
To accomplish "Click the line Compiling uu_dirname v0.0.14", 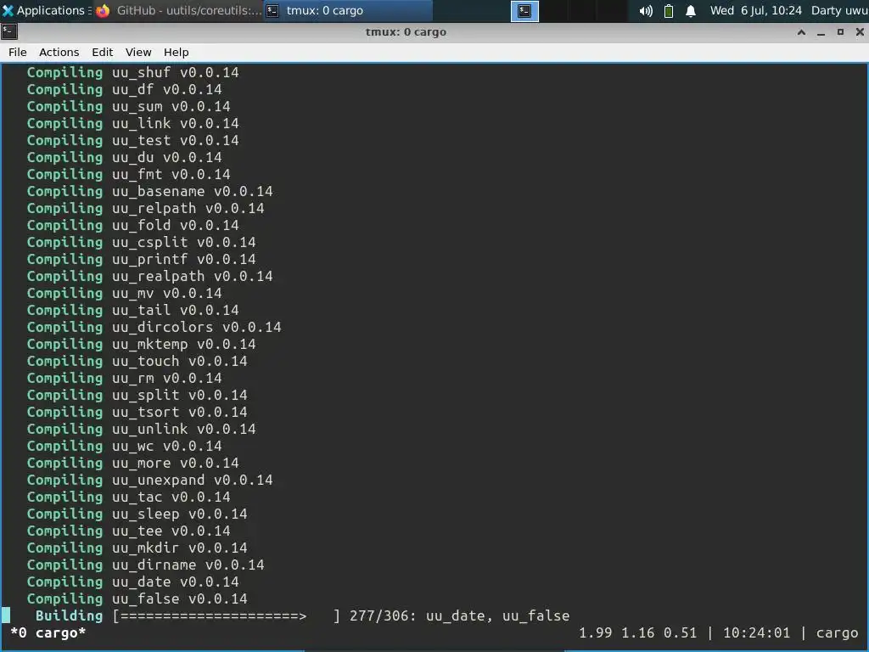I will pyautogui.click(x=146, y=565).
